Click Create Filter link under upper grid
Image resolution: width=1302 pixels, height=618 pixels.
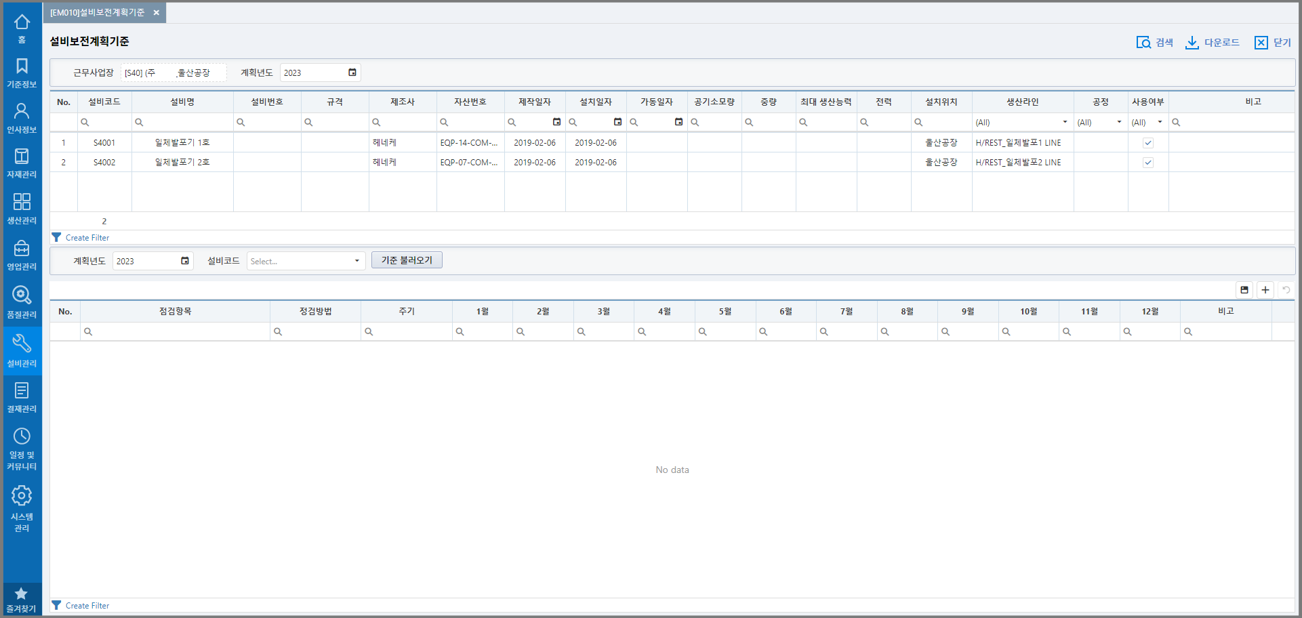click(87, 238)
